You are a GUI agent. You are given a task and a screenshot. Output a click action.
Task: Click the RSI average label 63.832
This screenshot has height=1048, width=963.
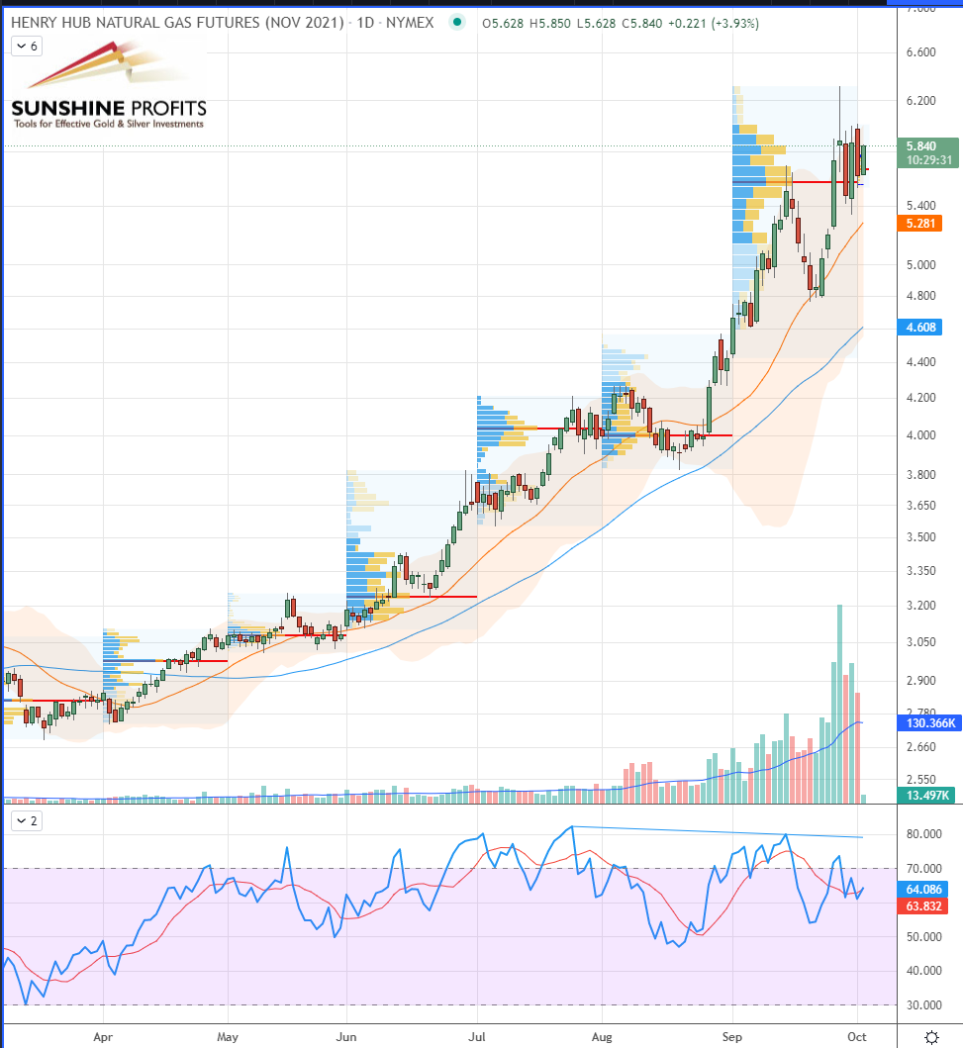click(x=922, y=906)
